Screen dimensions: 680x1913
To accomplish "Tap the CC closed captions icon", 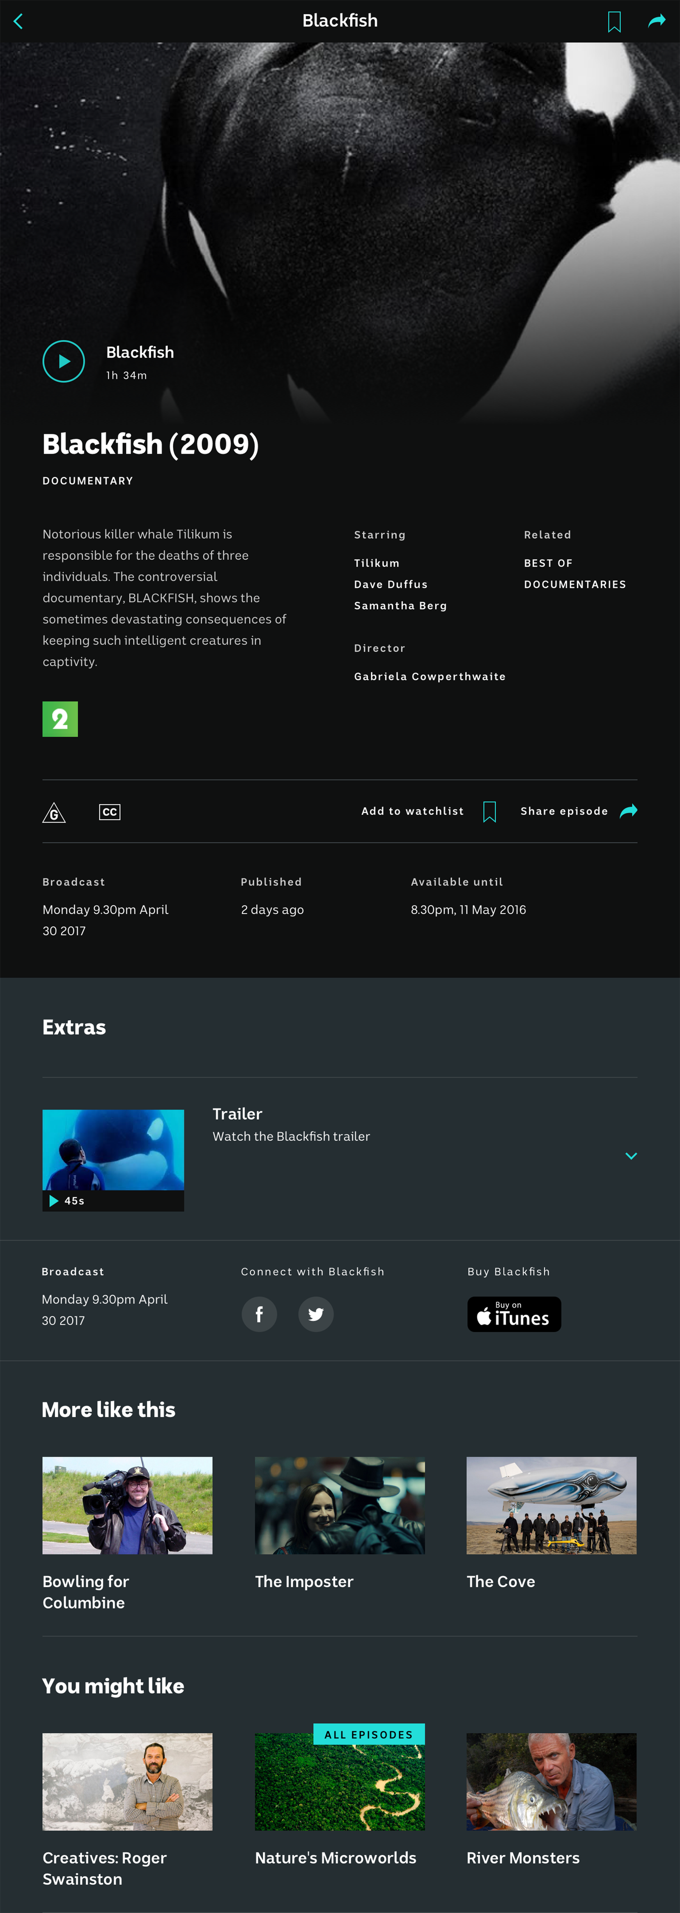I will pos(110,812).
